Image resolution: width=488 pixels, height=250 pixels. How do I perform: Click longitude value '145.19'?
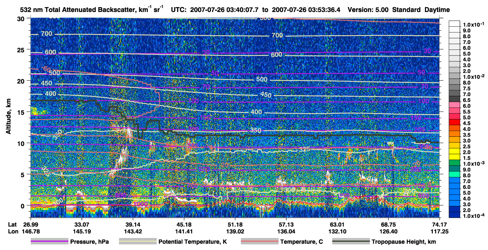[81, 231]
